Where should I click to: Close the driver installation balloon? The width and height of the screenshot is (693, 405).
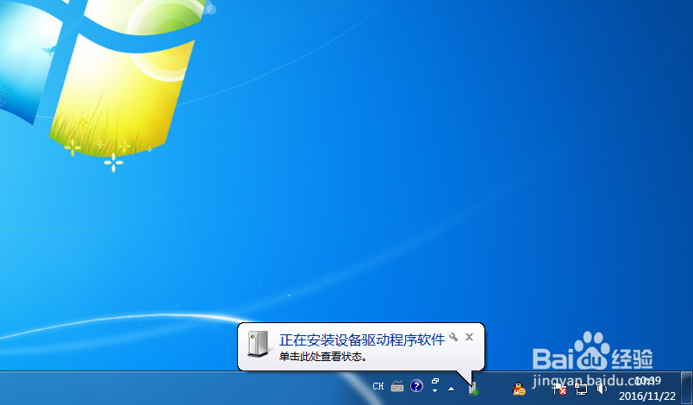click(470, 338)
